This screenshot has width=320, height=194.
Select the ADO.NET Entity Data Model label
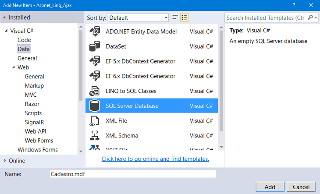141,32
